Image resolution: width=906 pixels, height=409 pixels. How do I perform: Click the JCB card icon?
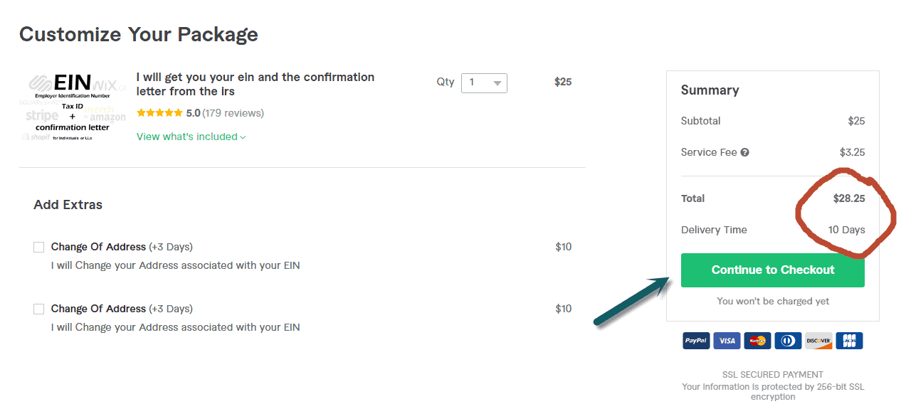849,341
